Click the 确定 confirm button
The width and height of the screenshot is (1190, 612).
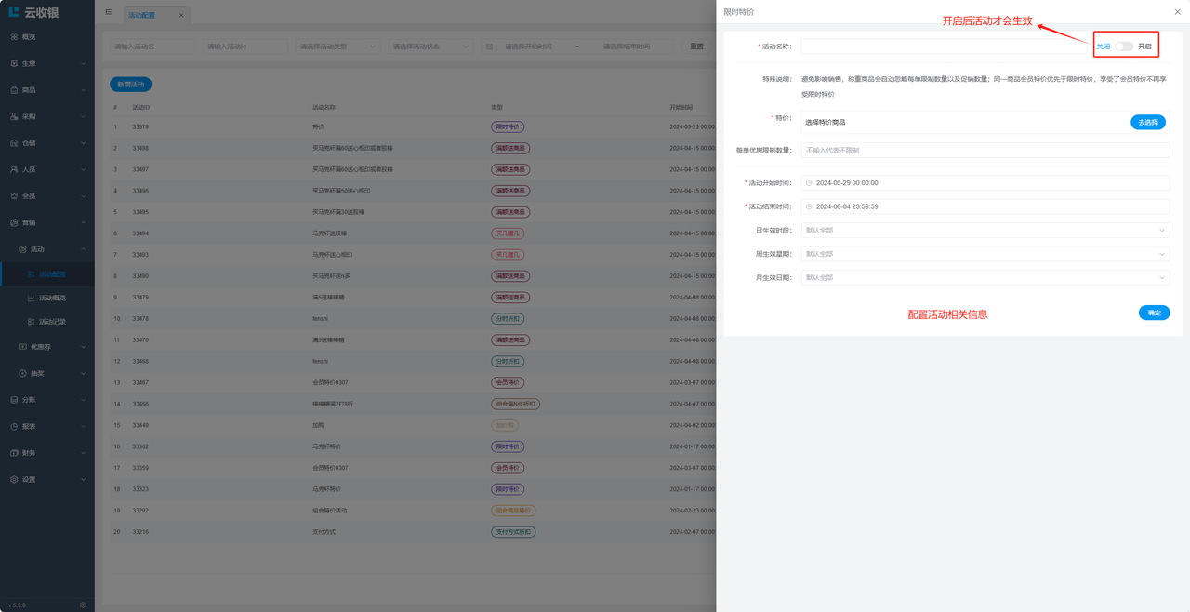pos(1154,313)
